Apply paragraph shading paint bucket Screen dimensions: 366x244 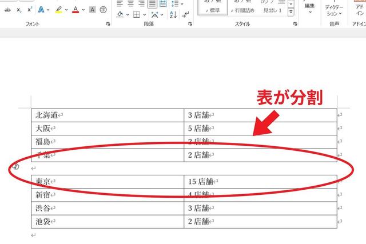[120, 15]
